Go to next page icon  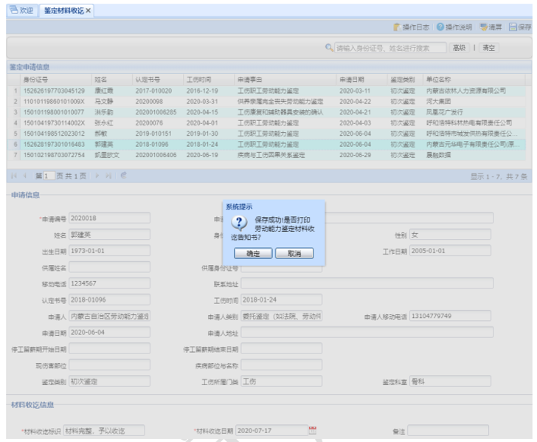point(97,176)
